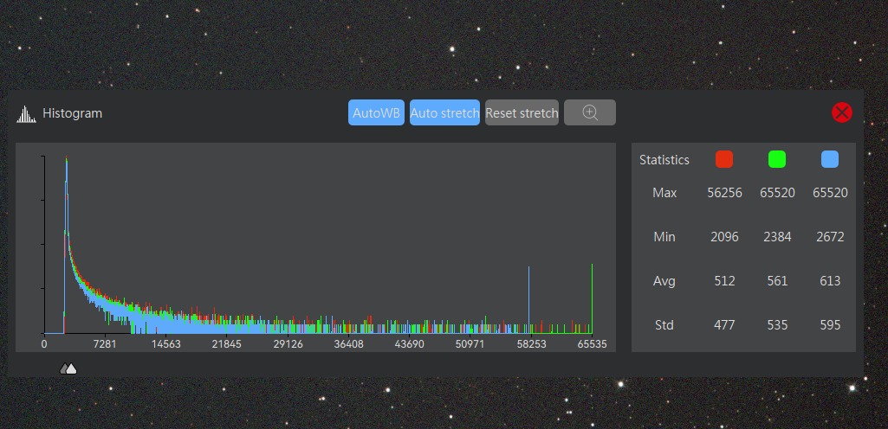Click the green Std value 535
The width and height of the screenshot is (888, 429).
[777, 325]
